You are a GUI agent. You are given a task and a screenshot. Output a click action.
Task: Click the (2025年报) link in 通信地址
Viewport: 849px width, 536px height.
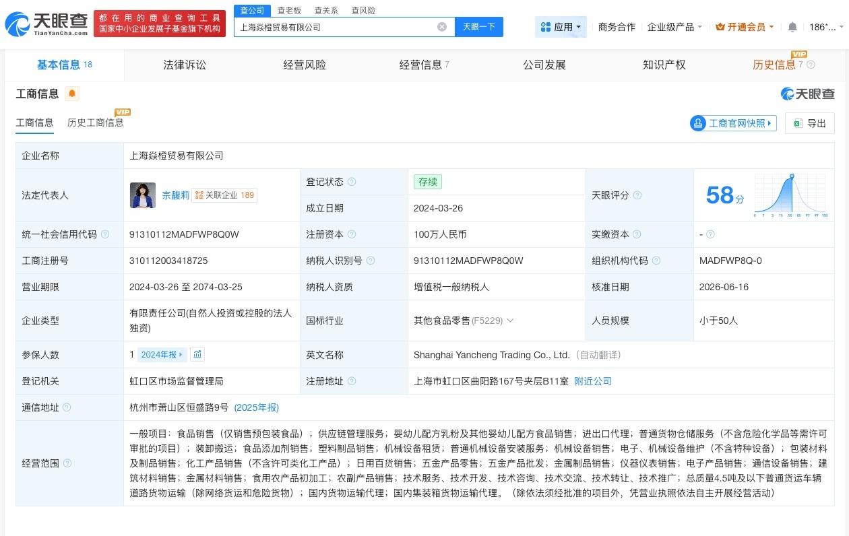point(256,407)
